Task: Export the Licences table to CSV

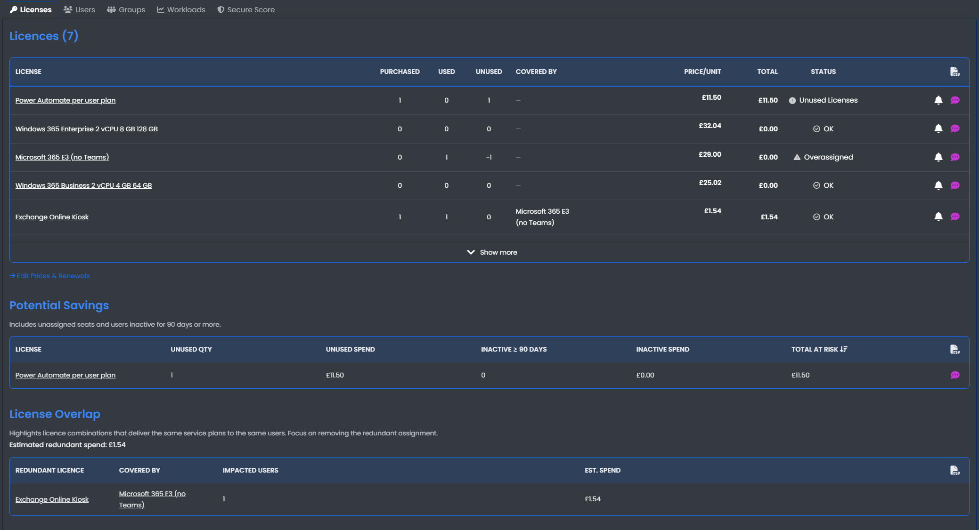Action: [x=955, y=72]
